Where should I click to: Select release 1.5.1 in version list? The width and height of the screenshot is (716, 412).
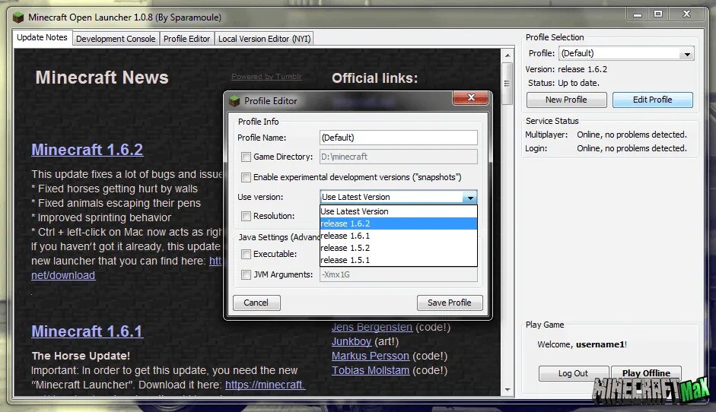click(398, 260)
